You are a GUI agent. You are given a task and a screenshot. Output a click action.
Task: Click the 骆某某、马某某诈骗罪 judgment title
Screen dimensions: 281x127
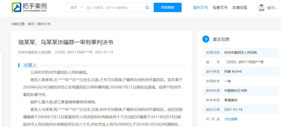click(x=66, y=42)
